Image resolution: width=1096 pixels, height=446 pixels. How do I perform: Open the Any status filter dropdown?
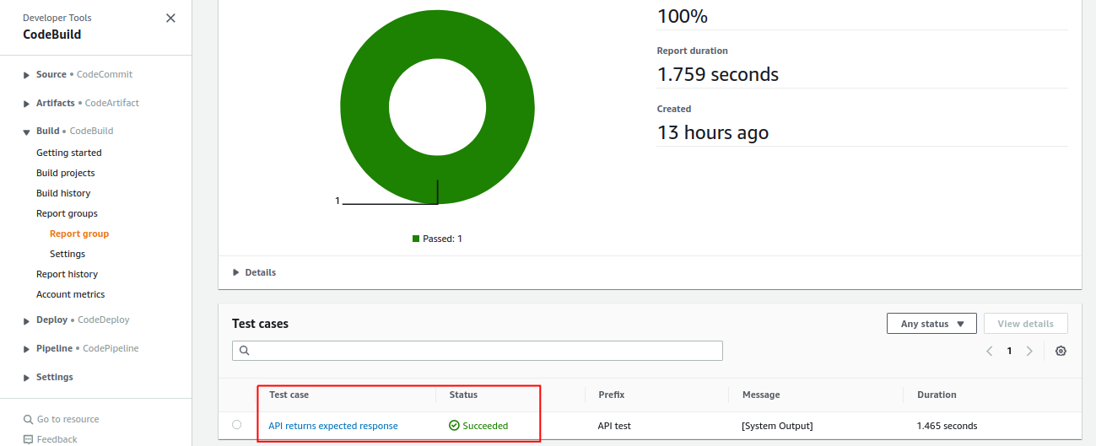931,324
